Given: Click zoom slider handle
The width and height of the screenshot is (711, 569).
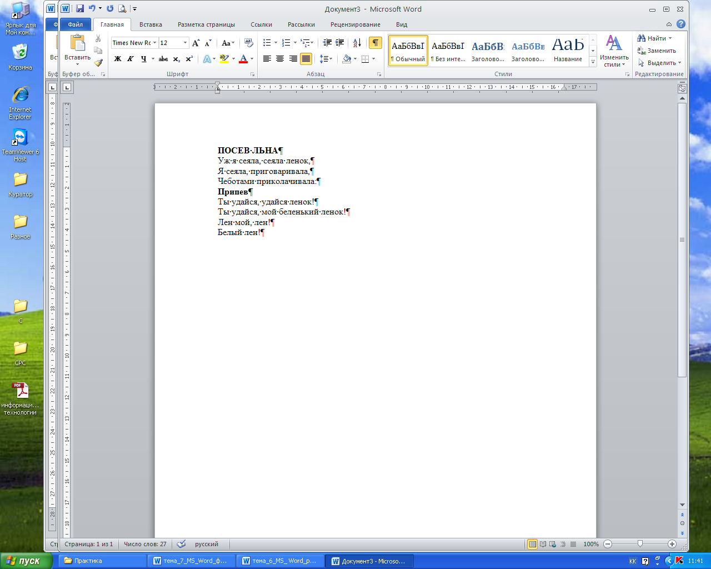Looking at the screenshot, I should pos(640,544).
